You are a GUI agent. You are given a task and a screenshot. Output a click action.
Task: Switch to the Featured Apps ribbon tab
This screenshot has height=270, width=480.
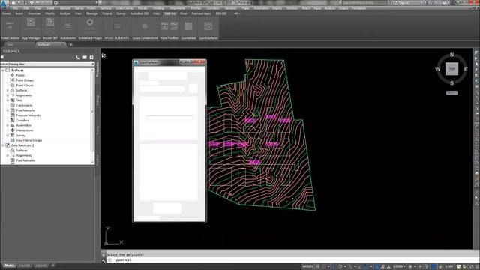201,13
